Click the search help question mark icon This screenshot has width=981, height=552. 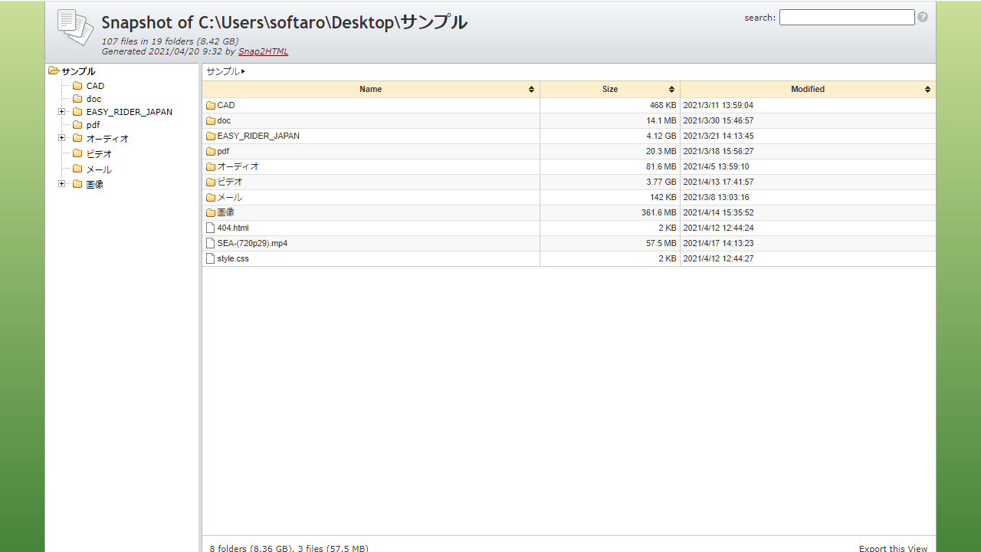923,17
